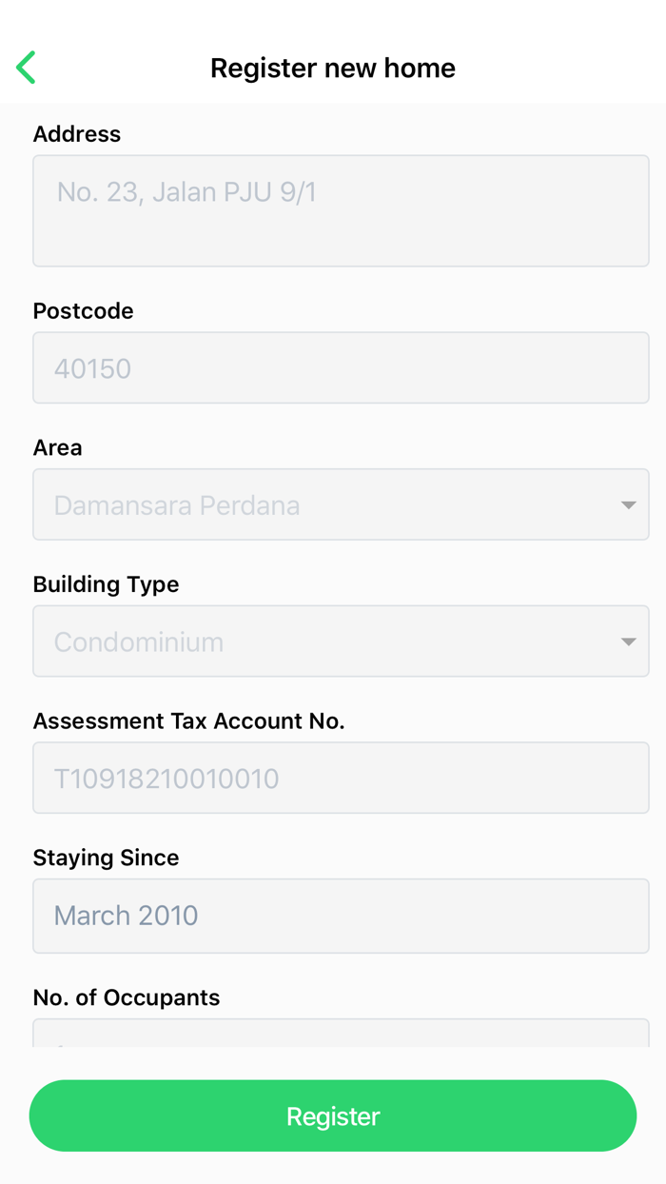
Task: Click the Building Type caret arrow
Action: tap(628, 641)
